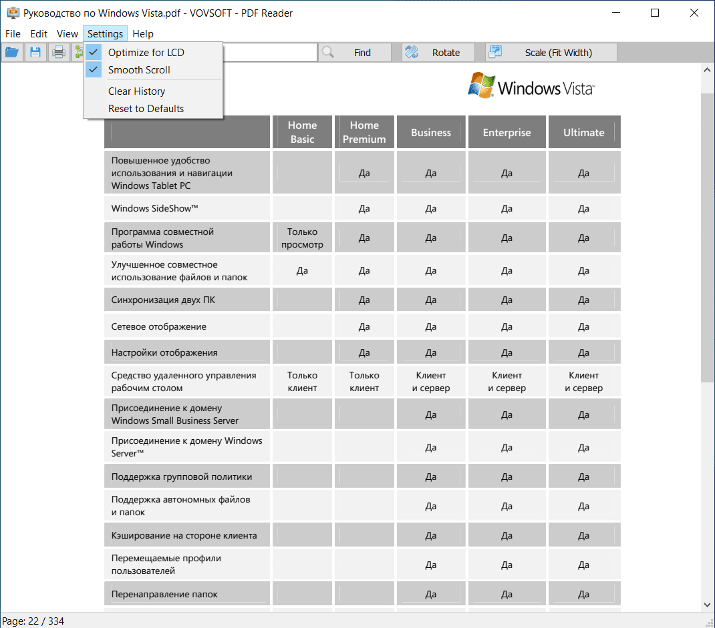Click 'Программа совместной работы Windows' row label

162,238
